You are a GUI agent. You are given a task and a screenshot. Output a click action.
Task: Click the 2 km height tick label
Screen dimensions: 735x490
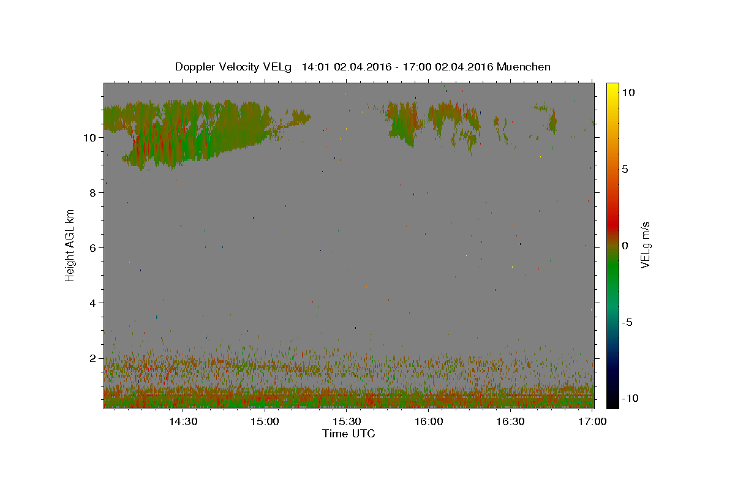pos(92,358)
